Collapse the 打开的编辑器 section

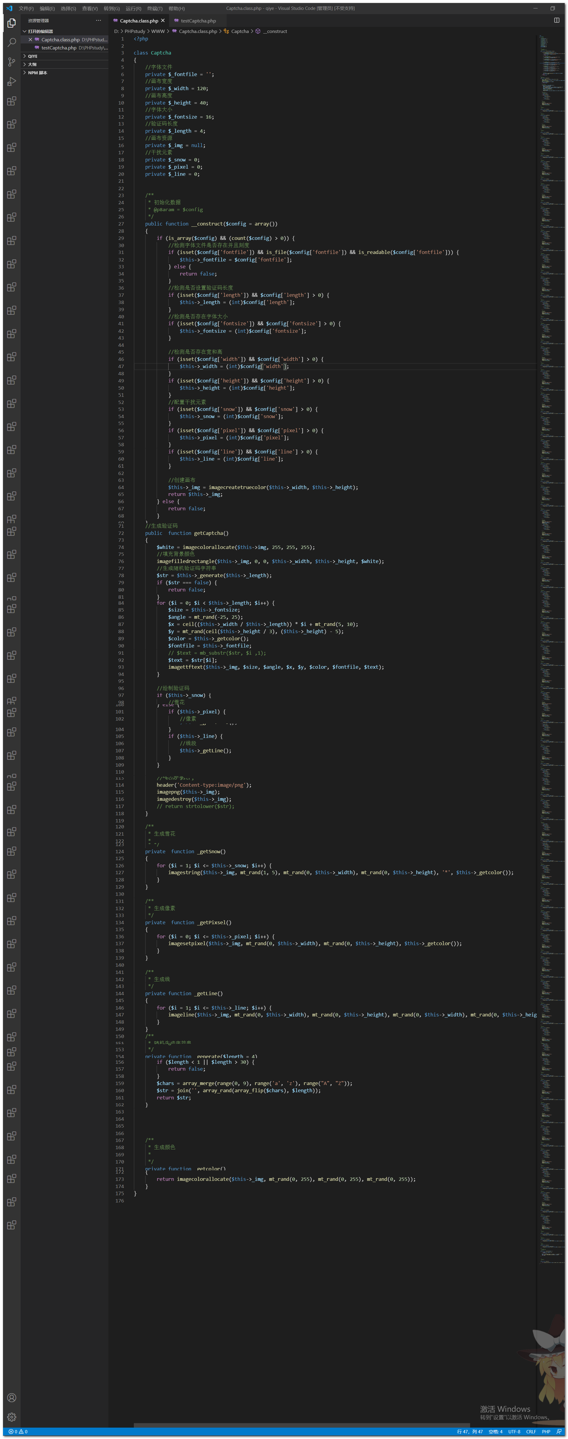pos(65,31)
